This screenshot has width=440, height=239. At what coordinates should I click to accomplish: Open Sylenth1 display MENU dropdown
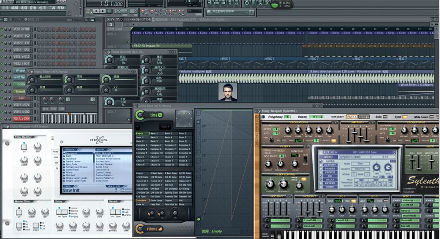click(x=328, y=157)
